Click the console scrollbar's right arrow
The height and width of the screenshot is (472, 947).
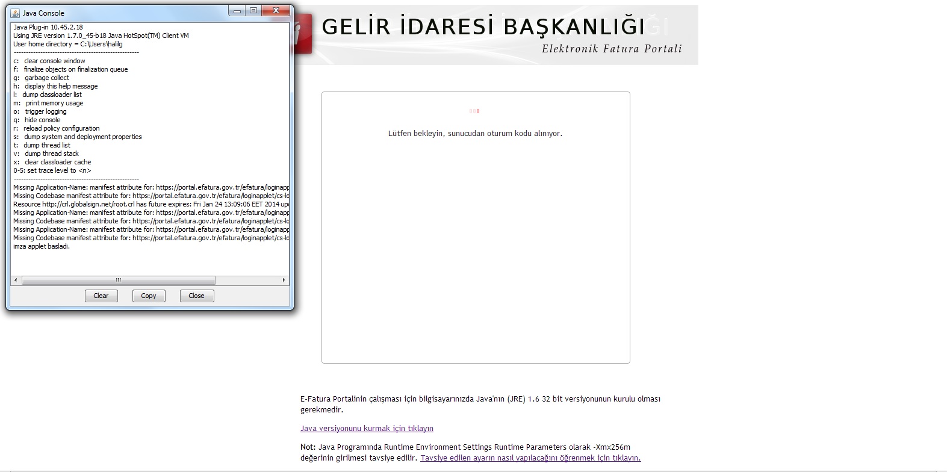click(x=284, y=280)
